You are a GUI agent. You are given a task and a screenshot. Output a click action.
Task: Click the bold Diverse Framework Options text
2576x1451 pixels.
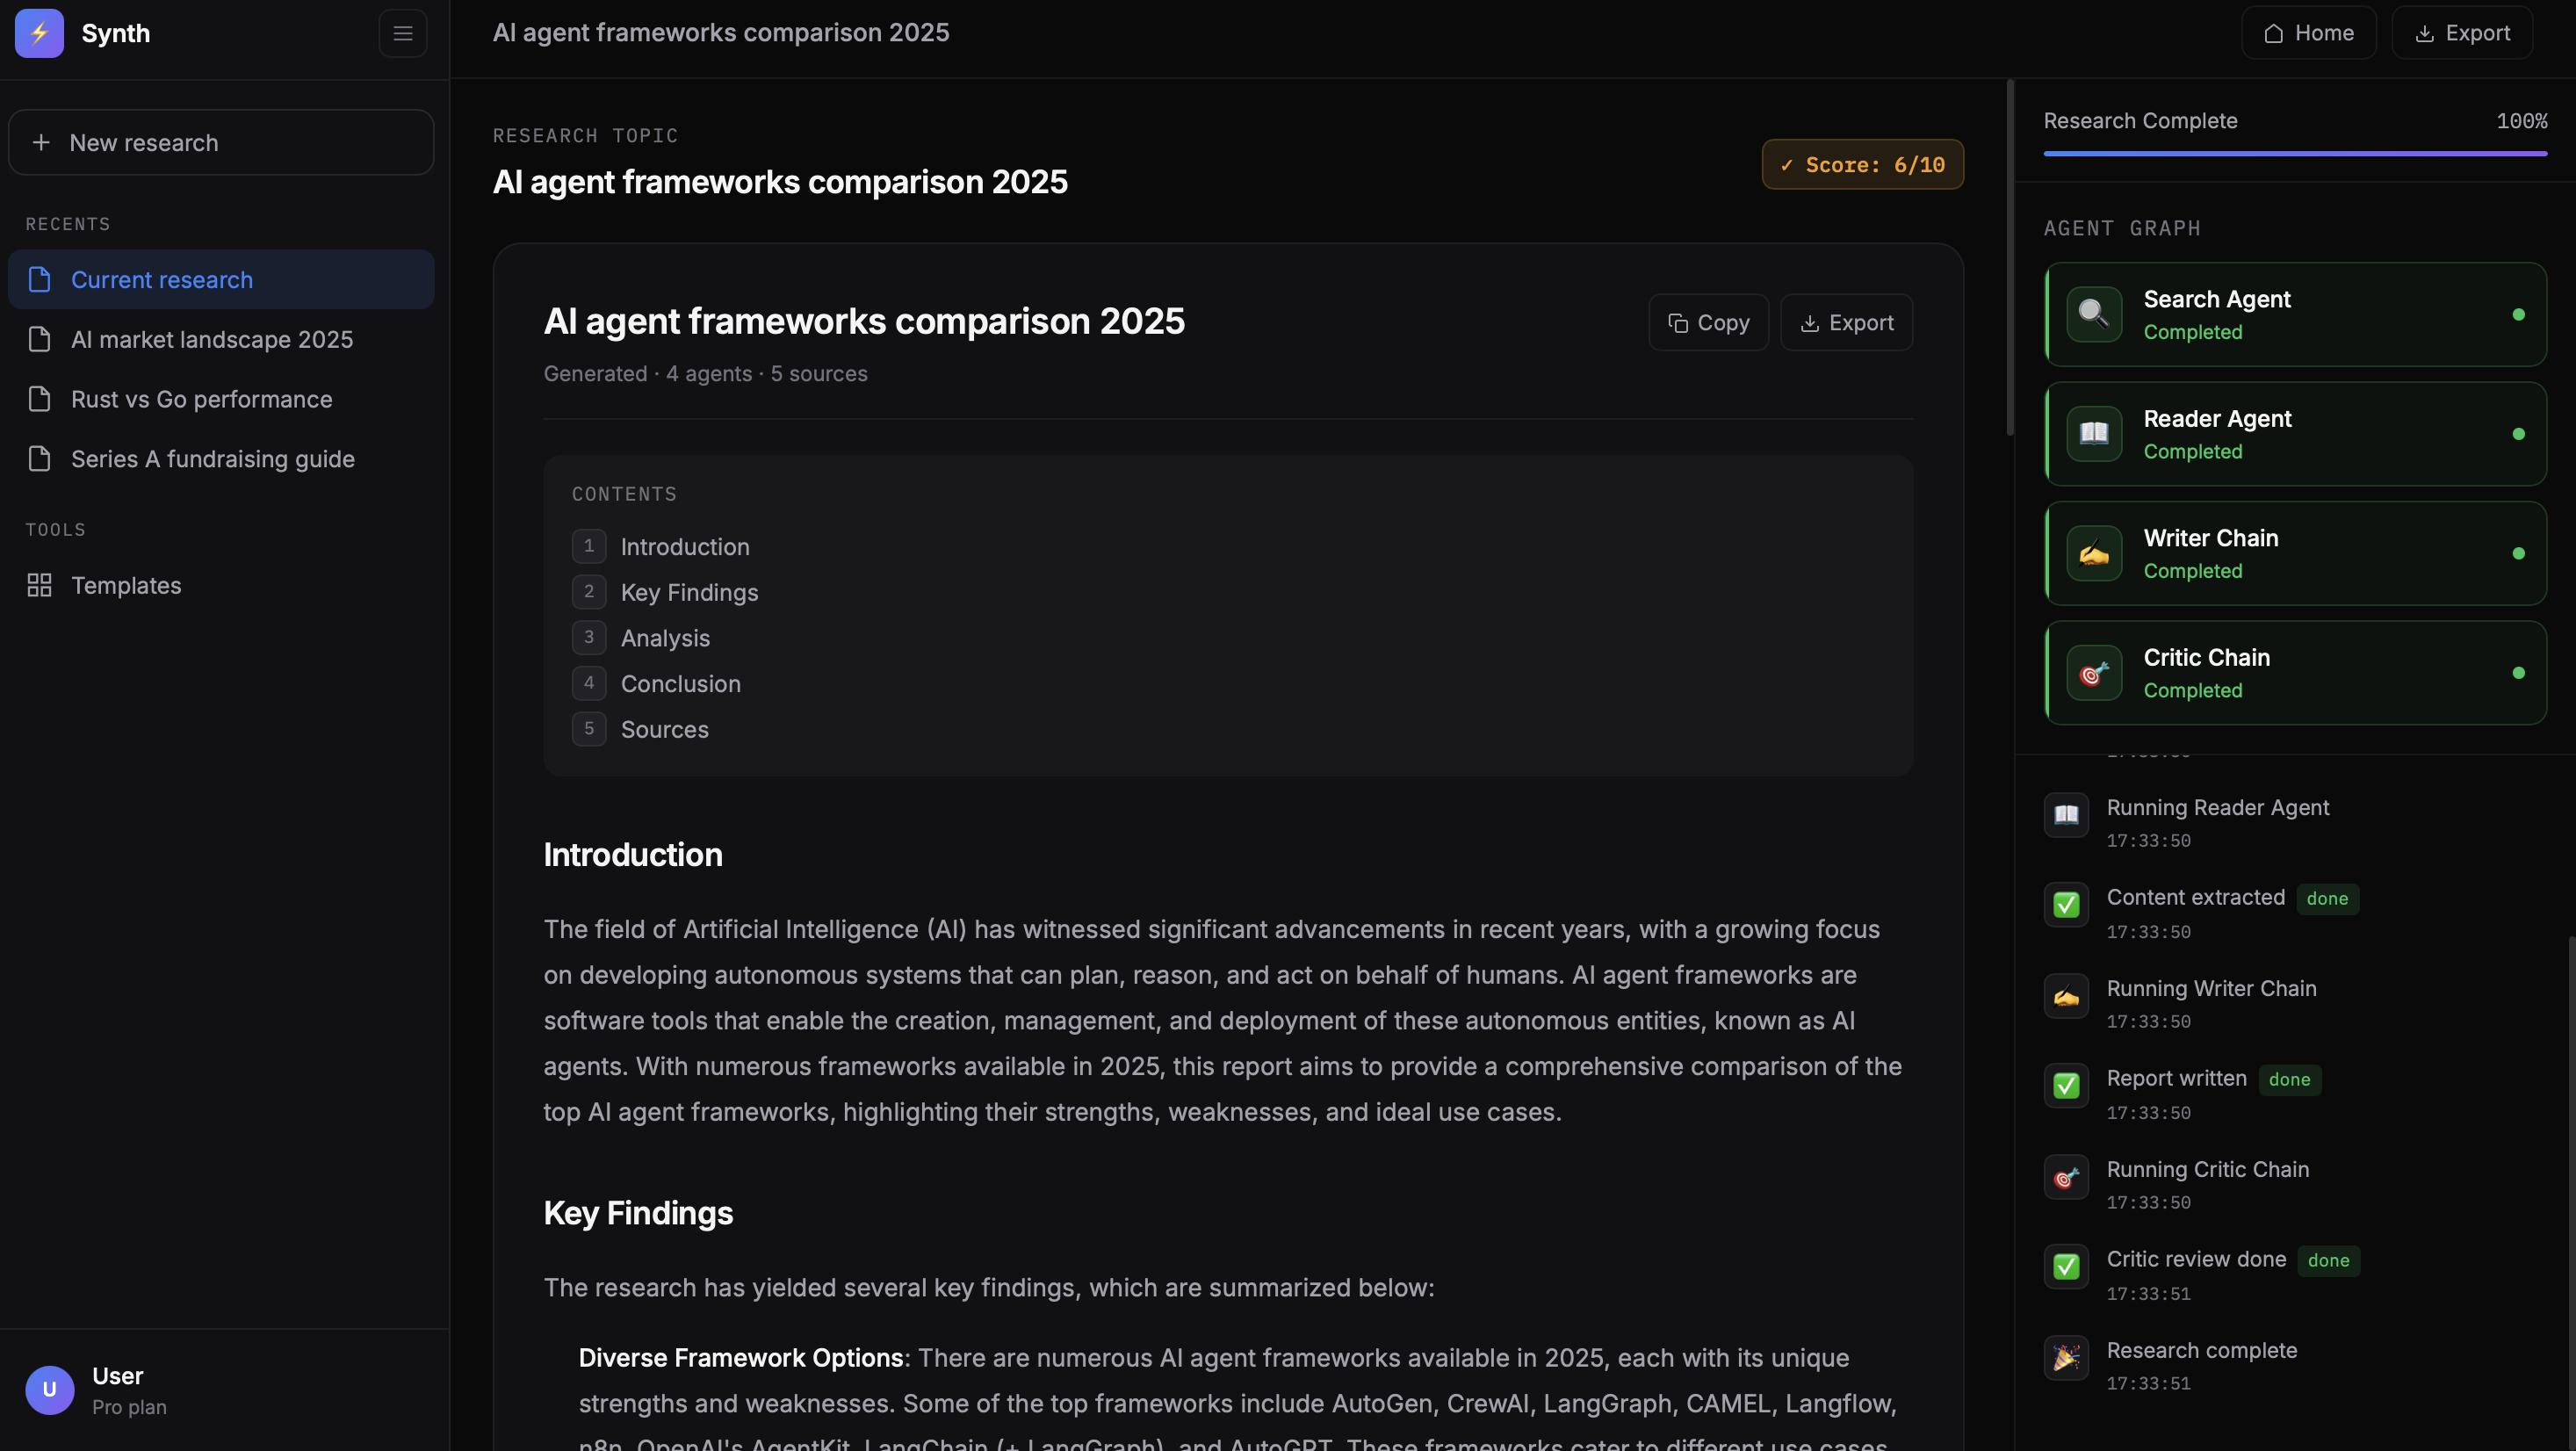point(741,1358)
